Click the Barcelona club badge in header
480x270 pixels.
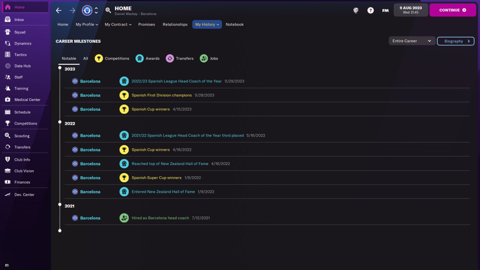point(87,10)
